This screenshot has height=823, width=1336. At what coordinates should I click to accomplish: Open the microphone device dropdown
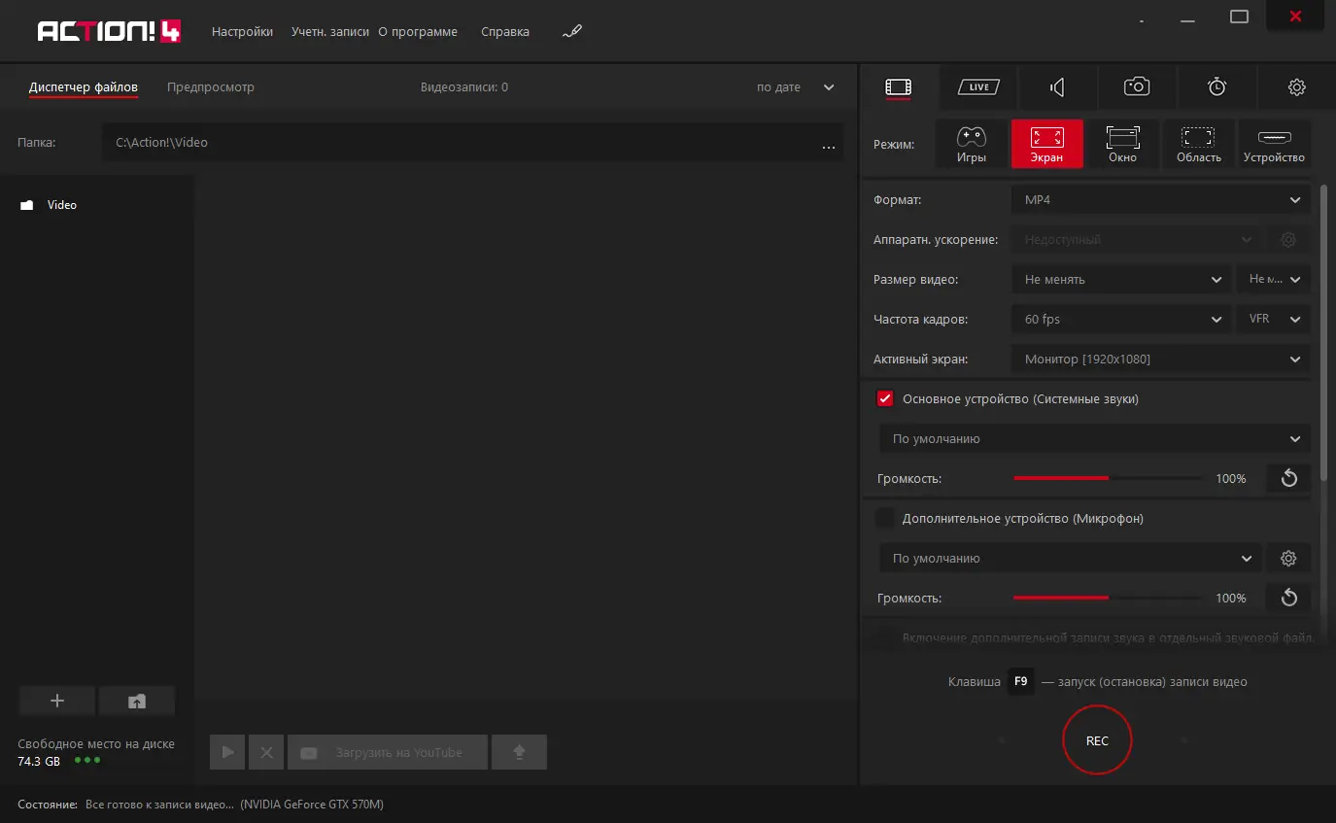click(x=1071, y=559)
